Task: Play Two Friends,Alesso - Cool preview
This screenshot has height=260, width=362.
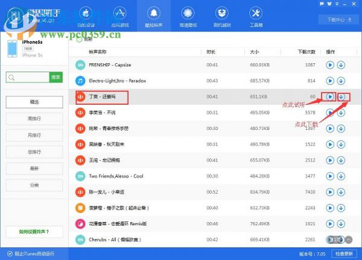Action: pos(330,176)
